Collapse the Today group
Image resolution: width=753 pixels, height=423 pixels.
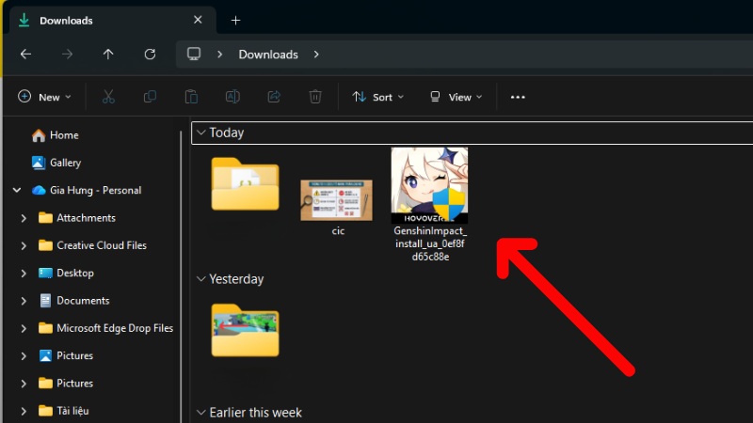click(200, 133)
